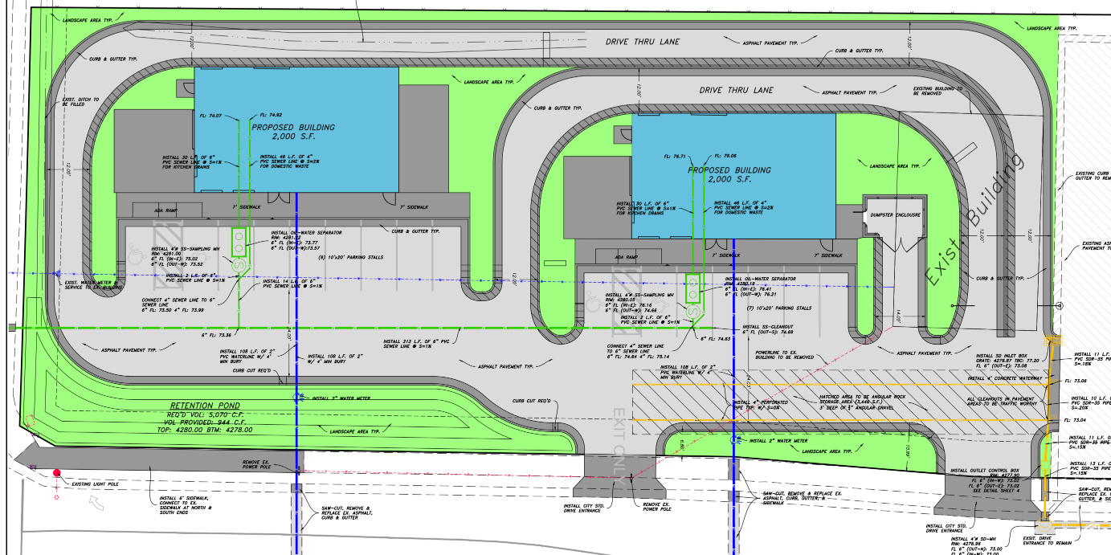Select the Existing Light Pole symbol

[55, 472]
